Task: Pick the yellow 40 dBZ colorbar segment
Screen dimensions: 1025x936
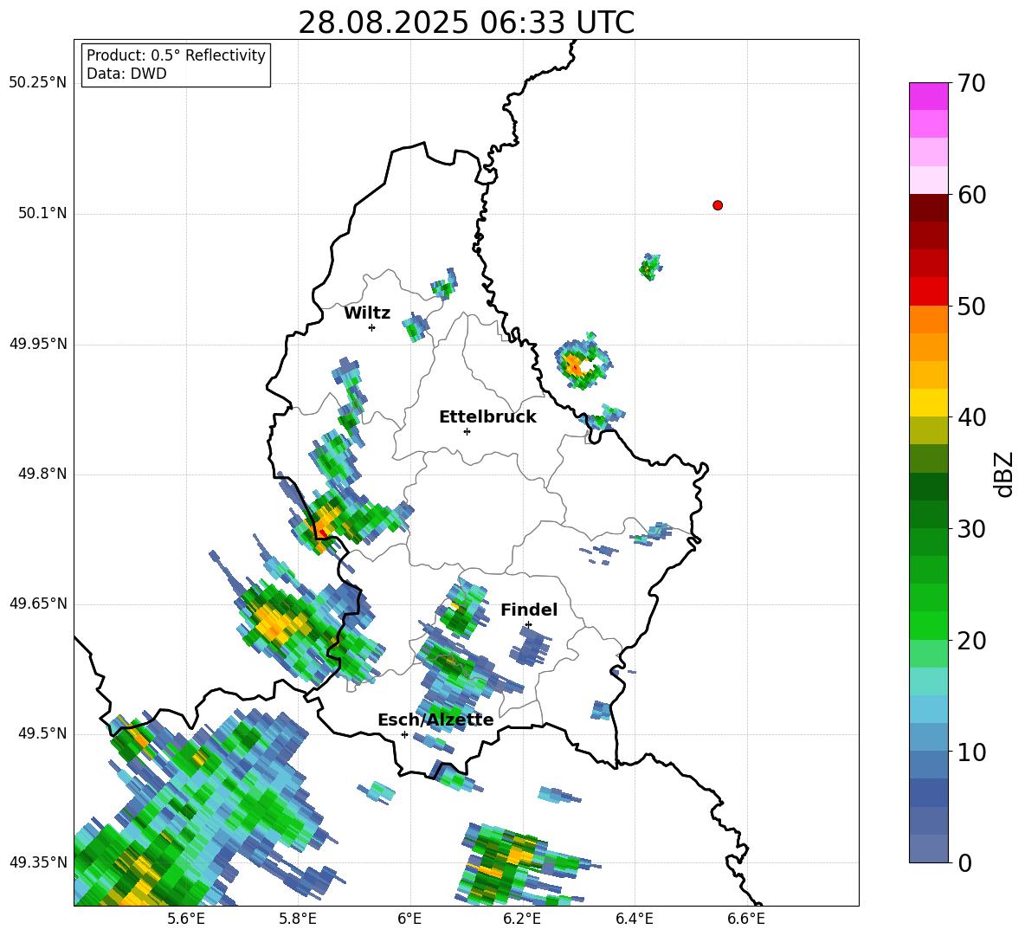Action: (x=928, y=402)
